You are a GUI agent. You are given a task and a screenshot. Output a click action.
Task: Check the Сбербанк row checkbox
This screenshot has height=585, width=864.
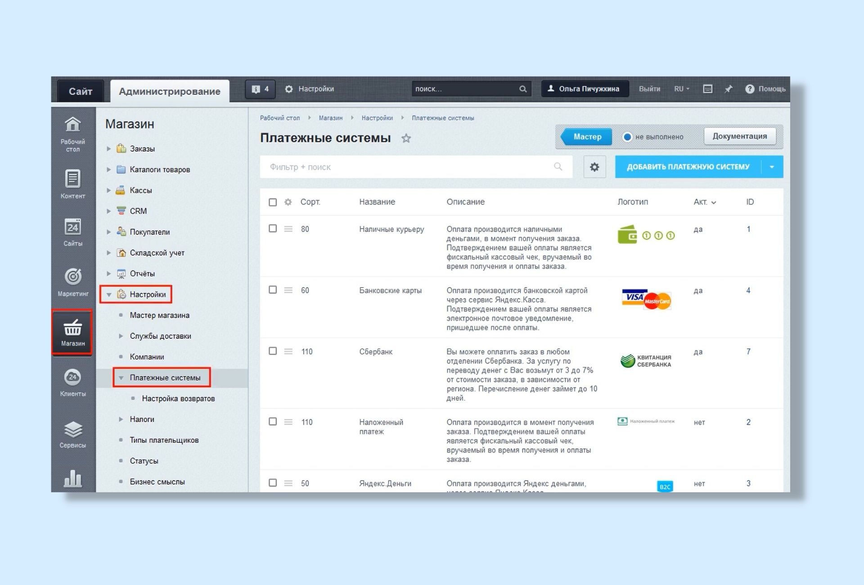273,351
